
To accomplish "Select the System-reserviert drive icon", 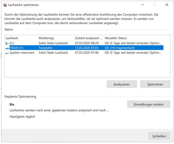I will pyautogui.click(x=7, y=53).
